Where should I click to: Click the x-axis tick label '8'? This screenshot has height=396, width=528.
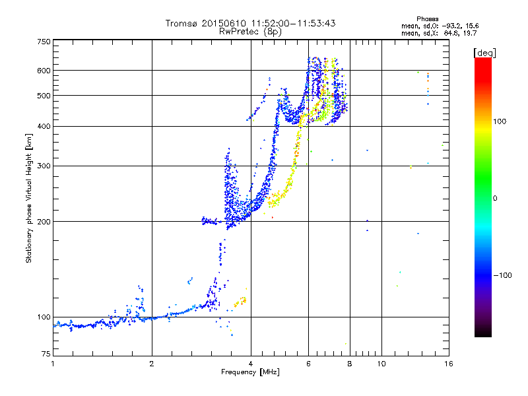pos(350,364)
